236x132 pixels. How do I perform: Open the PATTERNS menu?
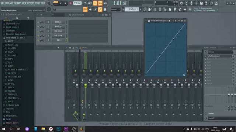coord(17,3)
